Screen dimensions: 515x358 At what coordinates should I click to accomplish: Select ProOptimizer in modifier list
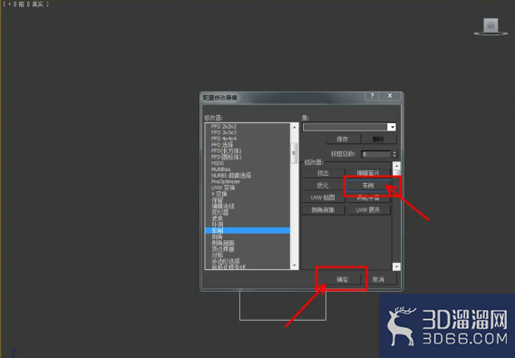[x=226, y=181]
